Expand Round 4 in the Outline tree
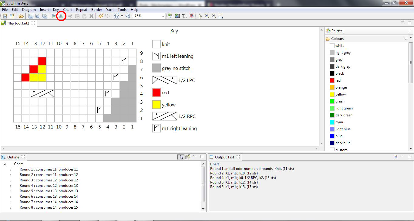Image resolution: width=414 pixels, height=221 pixels. tap(10, 186)
